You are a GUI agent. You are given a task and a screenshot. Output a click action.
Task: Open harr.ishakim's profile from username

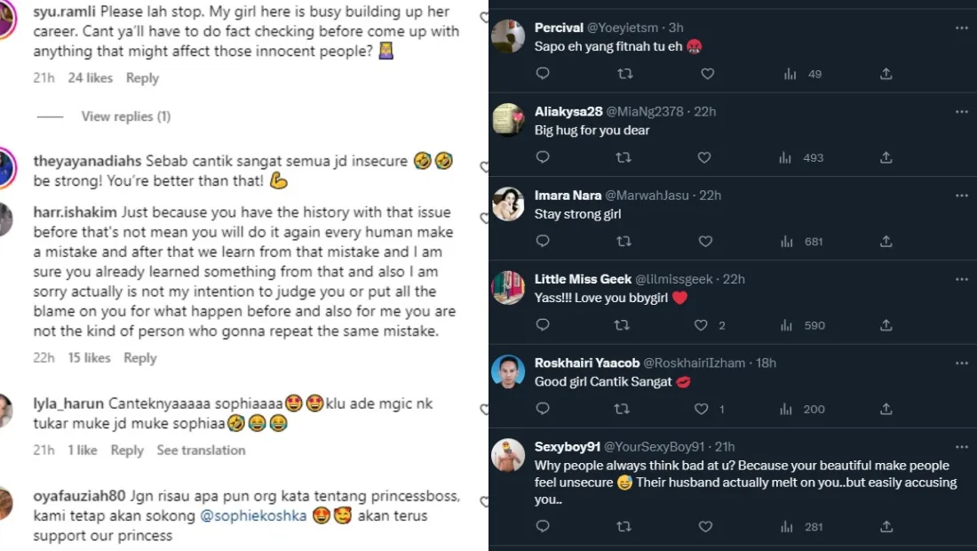click(x=75, y=213)
